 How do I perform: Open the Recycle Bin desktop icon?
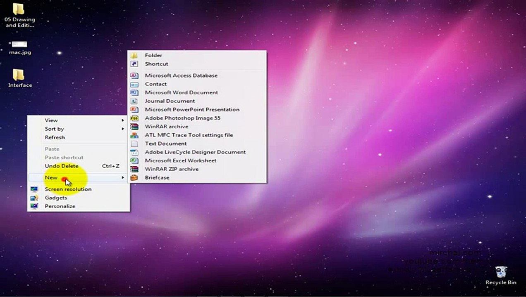pos(501,273)
